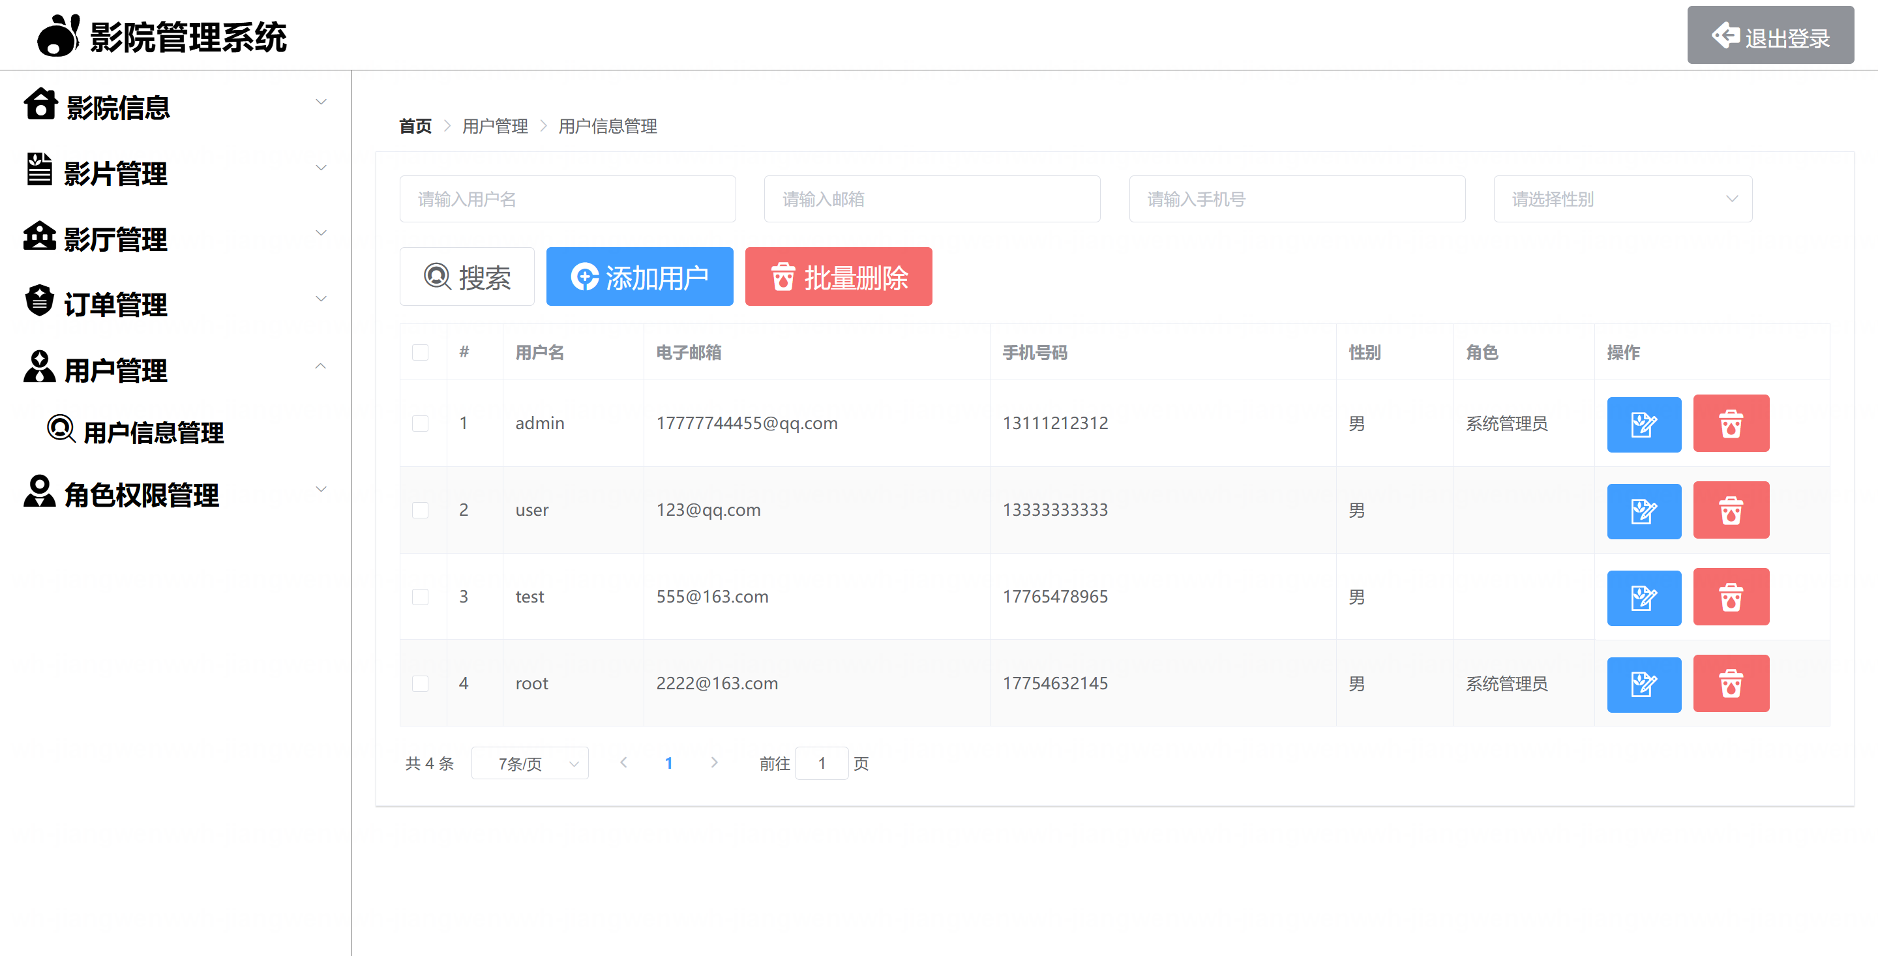Open the 请选择性别 gender dropdown

pos(1622,199)
